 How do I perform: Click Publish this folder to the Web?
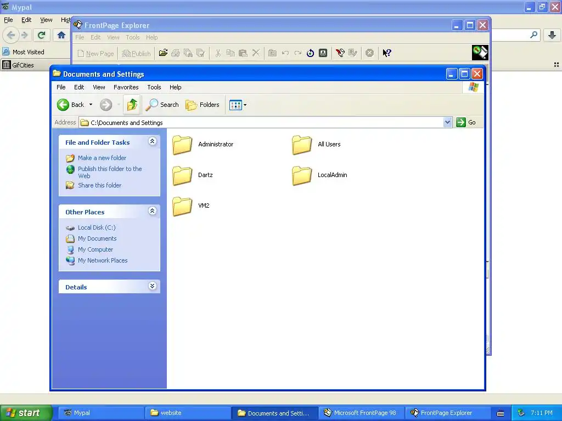[110, 172]
